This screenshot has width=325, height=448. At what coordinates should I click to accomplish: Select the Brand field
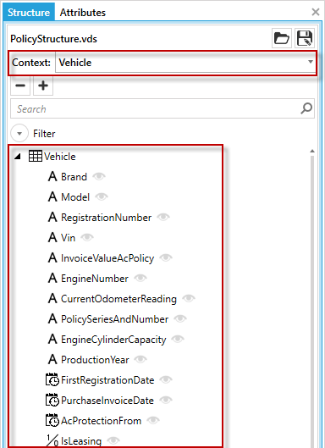(74, 176)
